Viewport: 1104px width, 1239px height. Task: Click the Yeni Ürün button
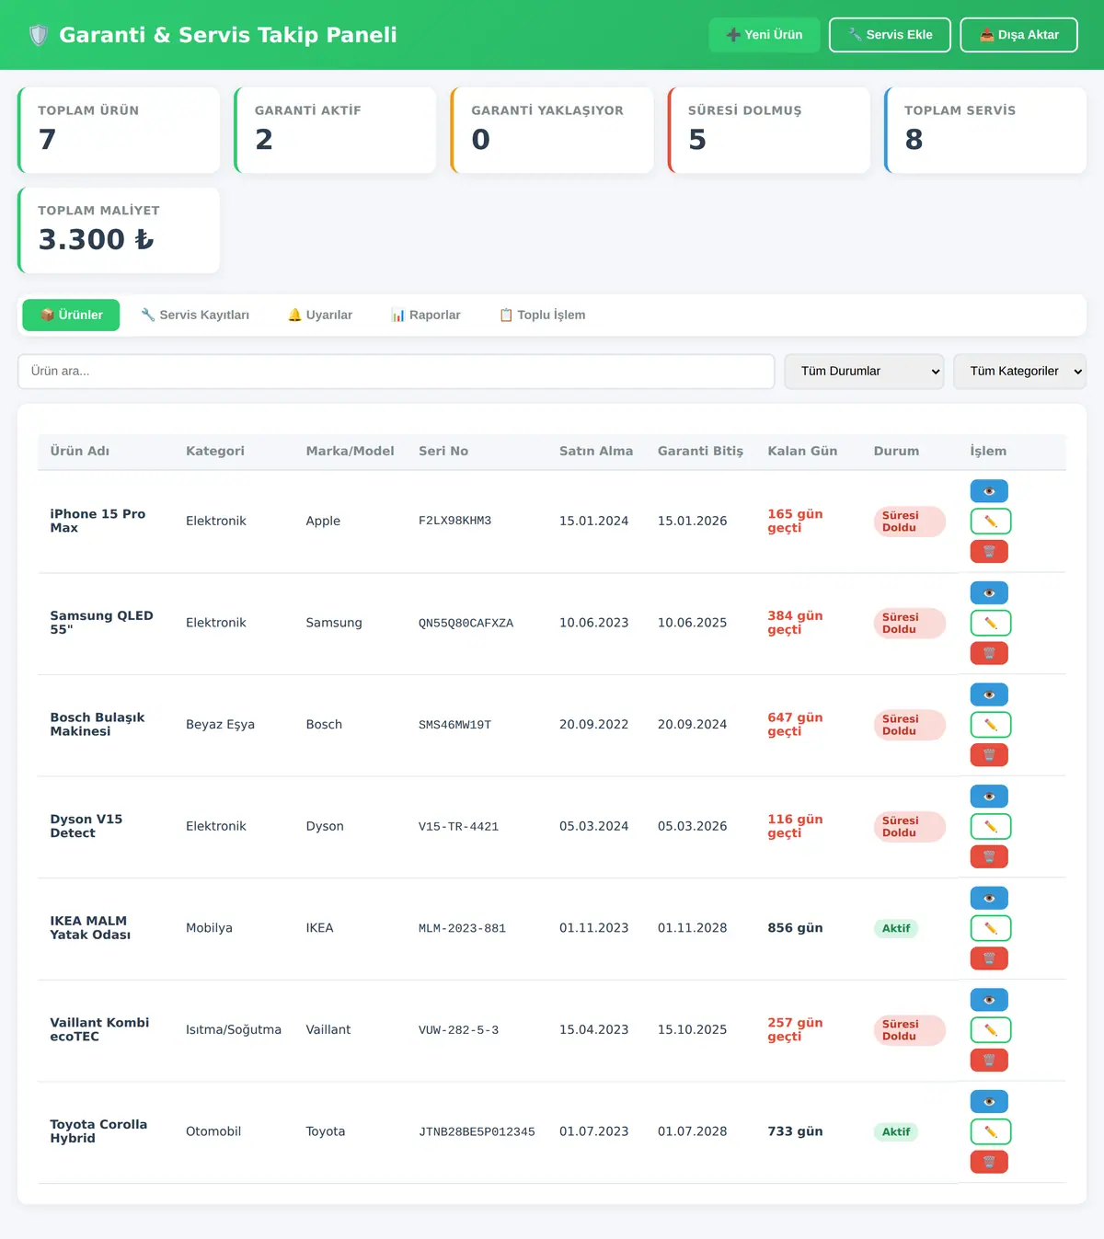point(765,35)
